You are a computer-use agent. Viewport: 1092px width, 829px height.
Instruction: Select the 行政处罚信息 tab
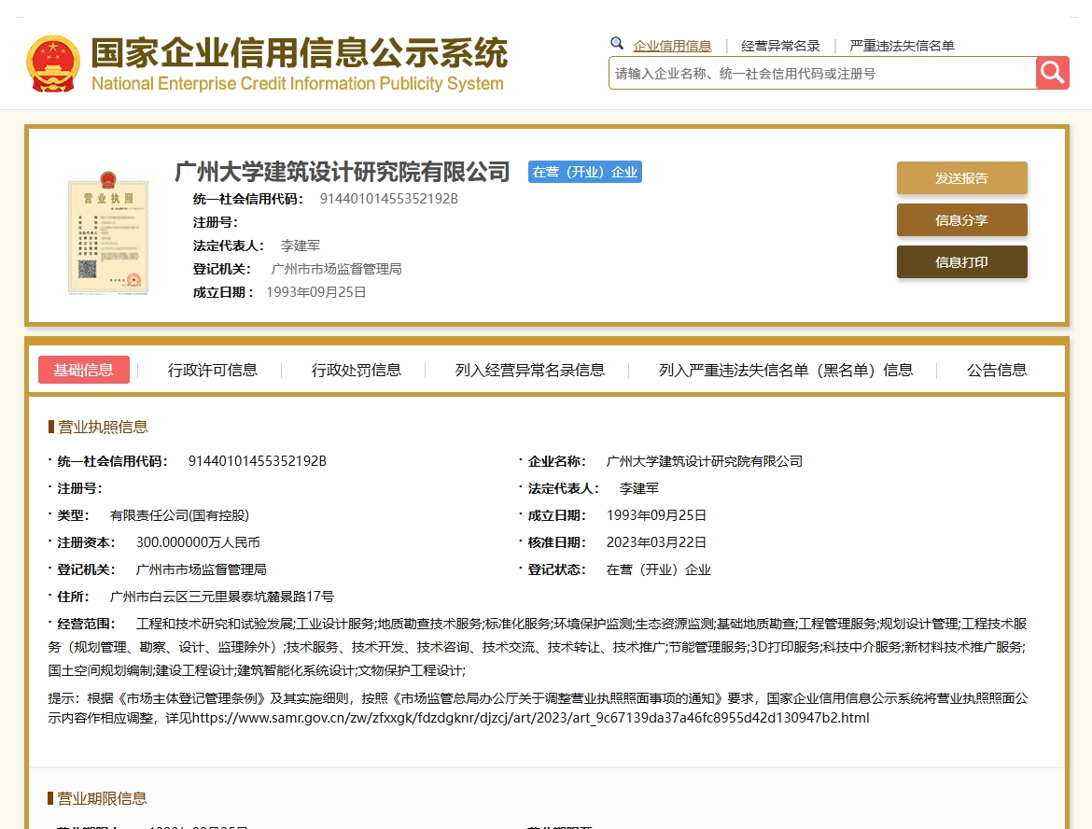coord(356,370)
